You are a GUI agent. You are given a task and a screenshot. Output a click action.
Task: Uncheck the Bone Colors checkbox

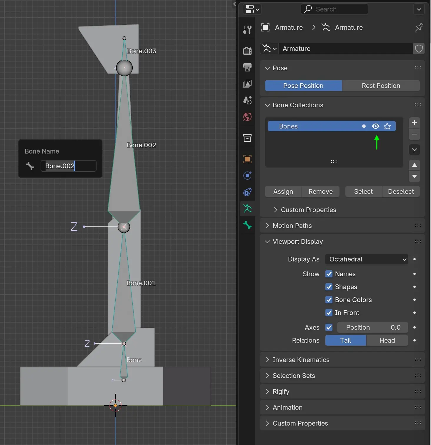(x=329, y=300)
